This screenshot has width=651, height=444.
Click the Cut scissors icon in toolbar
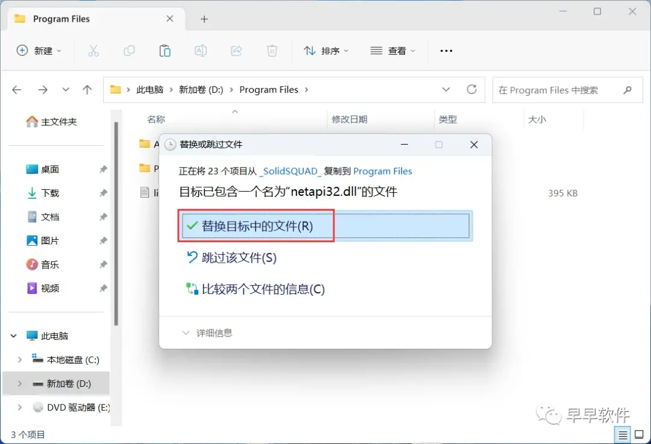tap(93, 51)
